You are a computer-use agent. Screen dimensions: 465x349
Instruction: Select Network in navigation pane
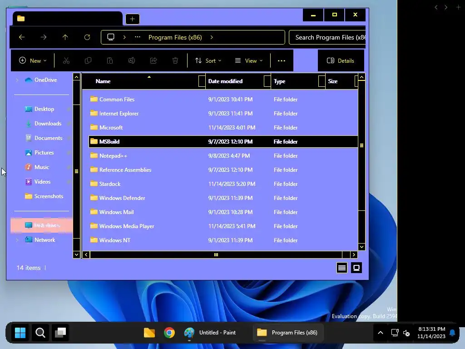click(45, 240)
